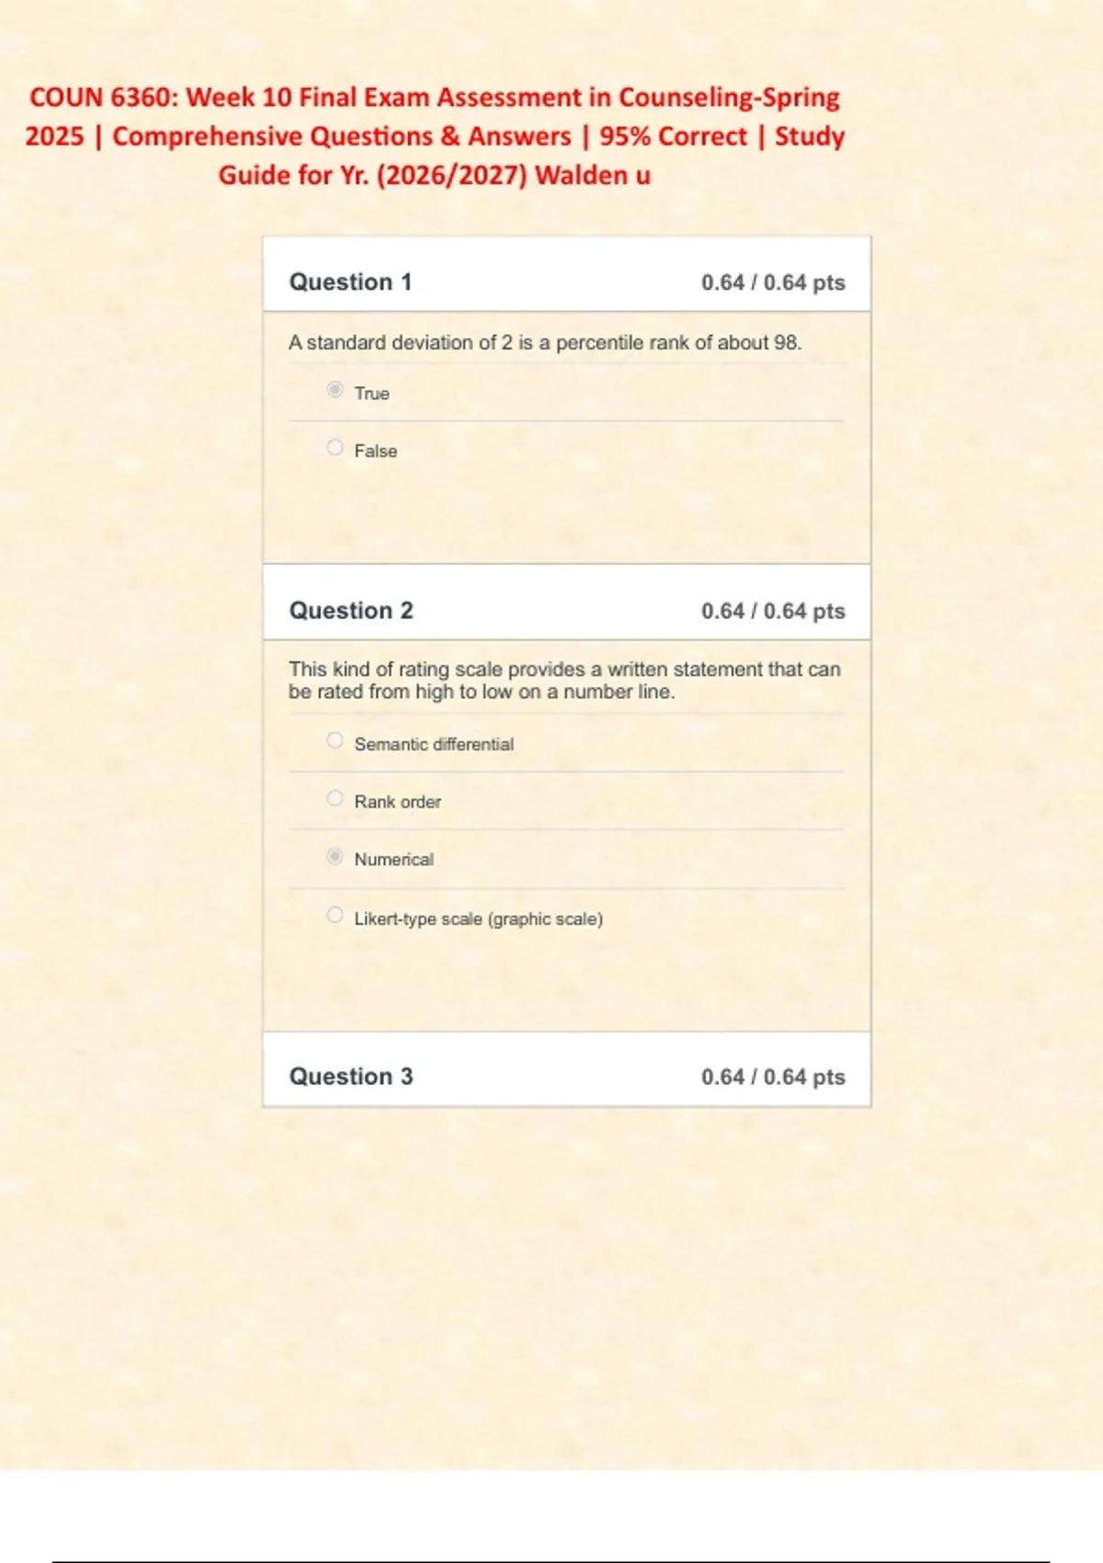
Task: Select the True radio button
Action: [x=335, y=390]
